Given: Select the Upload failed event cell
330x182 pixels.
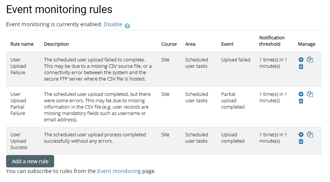Looking at the screenshot, I should coord(236,60).
